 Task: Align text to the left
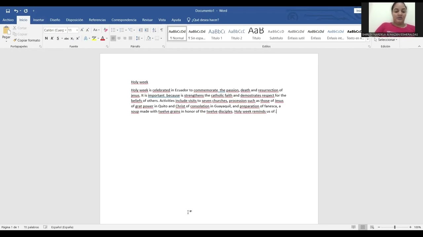113,39
